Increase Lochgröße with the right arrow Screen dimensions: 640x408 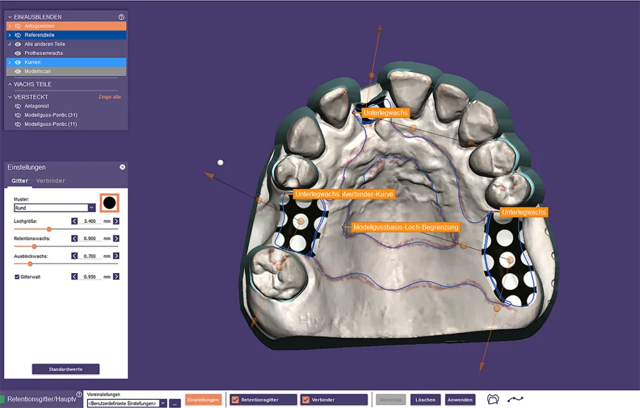[116, 221]
